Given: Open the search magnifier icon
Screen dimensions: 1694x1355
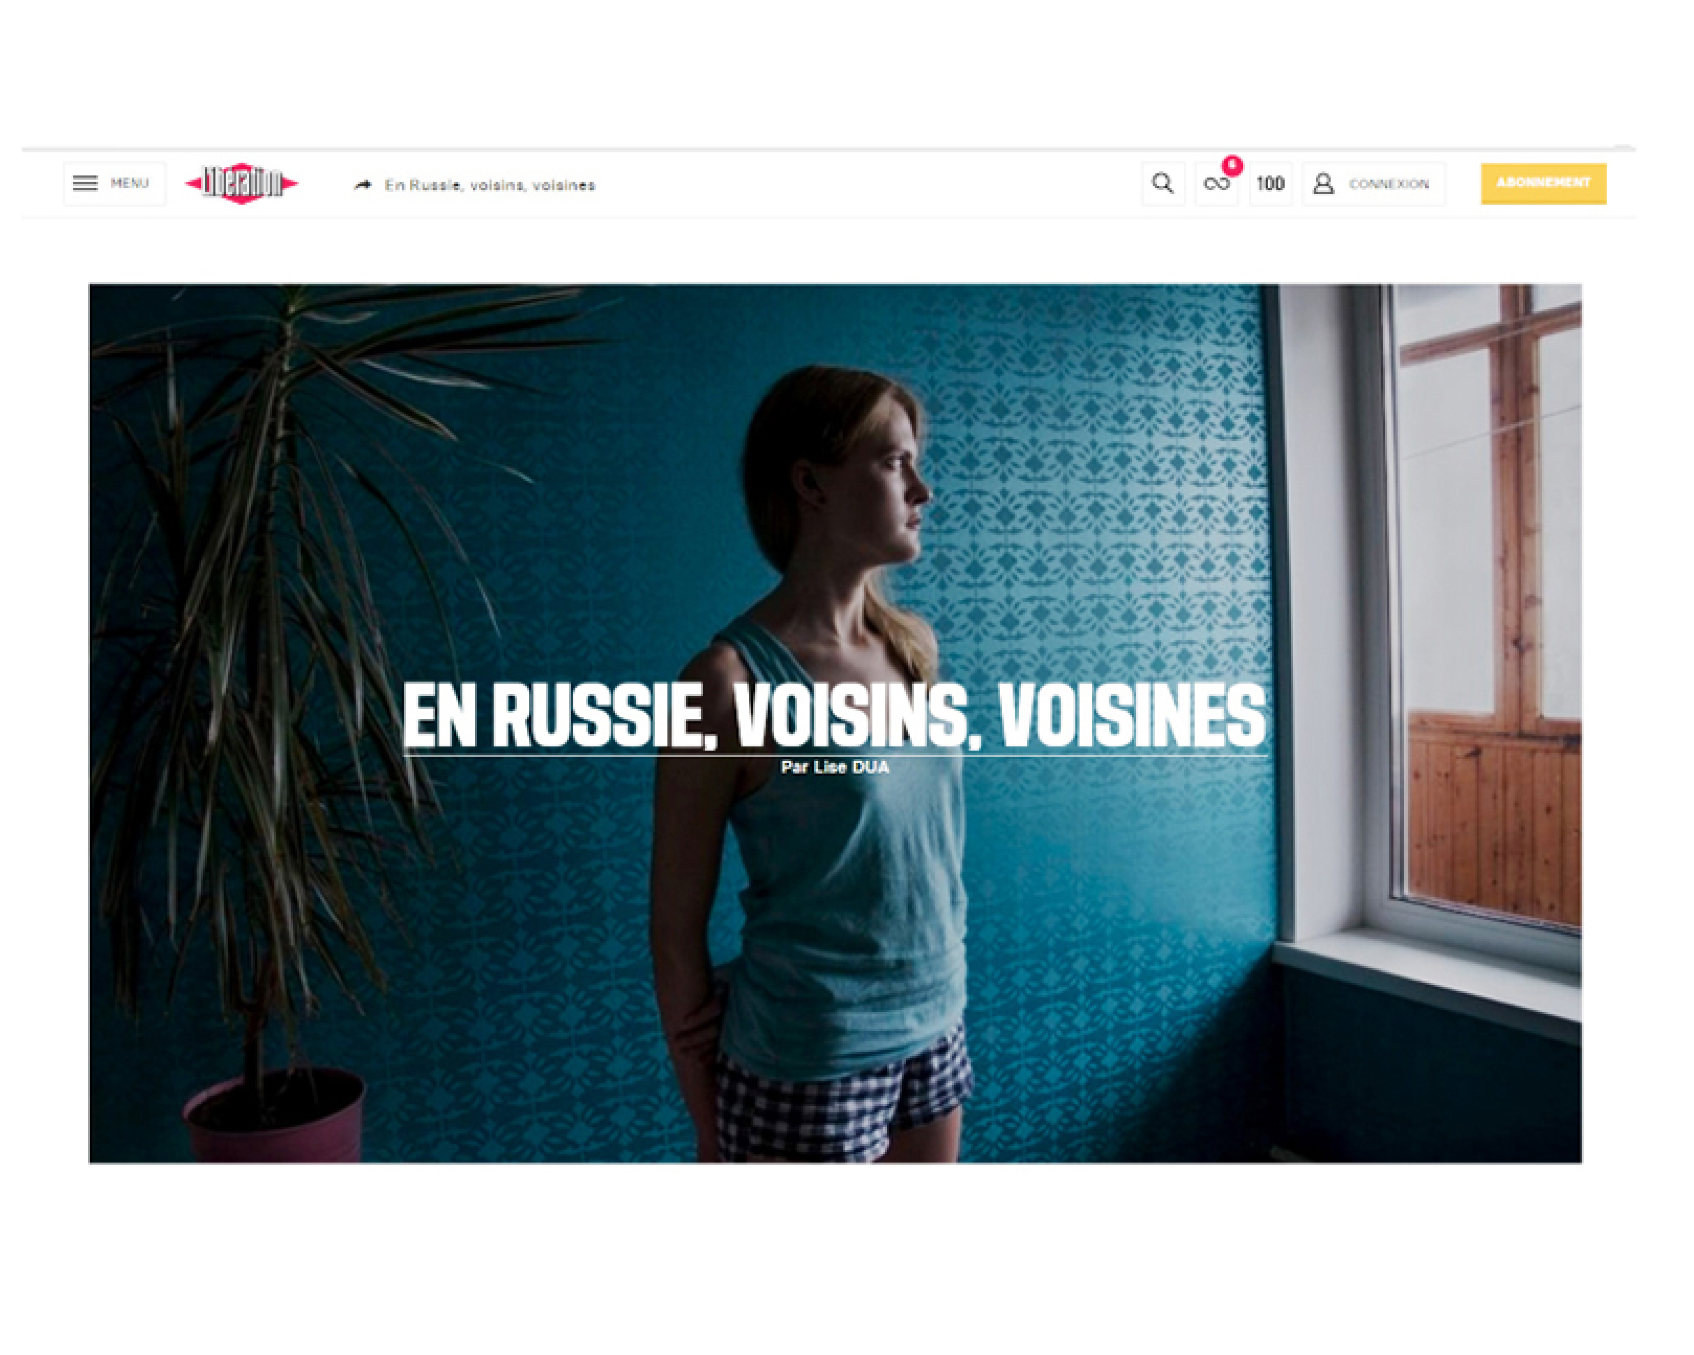Looking at the screenshot, I should 1163,184.
